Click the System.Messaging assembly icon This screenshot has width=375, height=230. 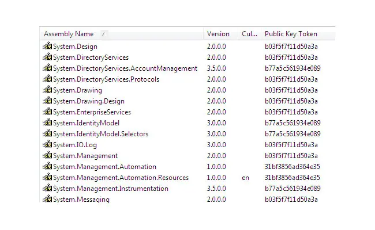[47, 199]
